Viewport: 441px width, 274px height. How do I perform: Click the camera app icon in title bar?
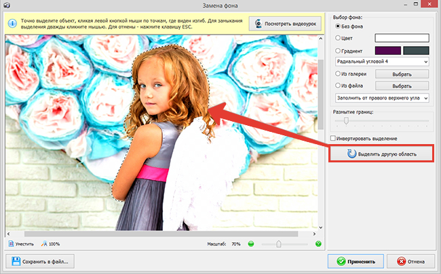[7, 5]
